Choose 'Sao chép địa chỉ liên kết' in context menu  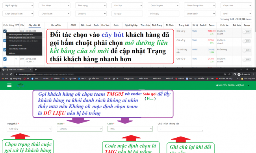(18, 49)
